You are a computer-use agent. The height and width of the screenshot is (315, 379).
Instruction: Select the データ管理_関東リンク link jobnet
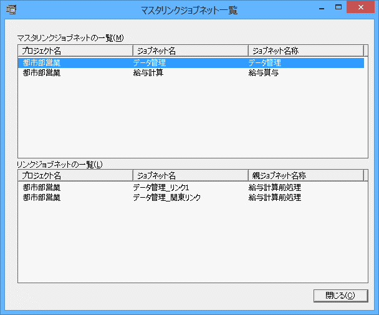point(167,197)
